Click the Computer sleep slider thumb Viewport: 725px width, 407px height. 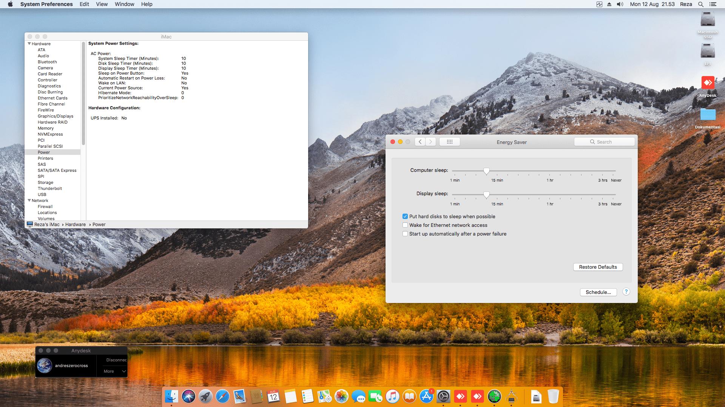pos(486,171)
